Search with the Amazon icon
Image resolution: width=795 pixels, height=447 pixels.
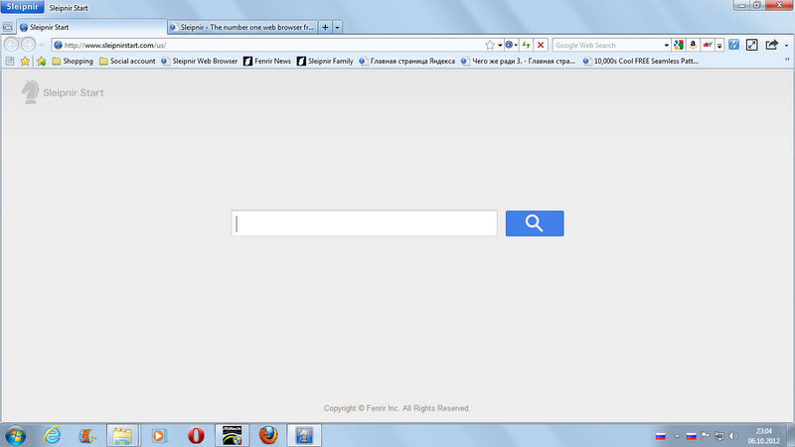[x=693, y=45]
